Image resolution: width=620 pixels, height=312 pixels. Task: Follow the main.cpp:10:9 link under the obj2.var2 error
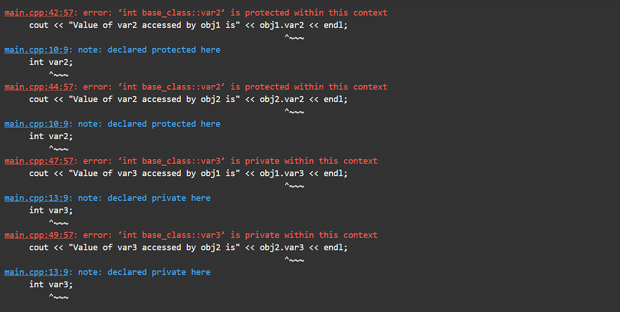tap(36, 124)
